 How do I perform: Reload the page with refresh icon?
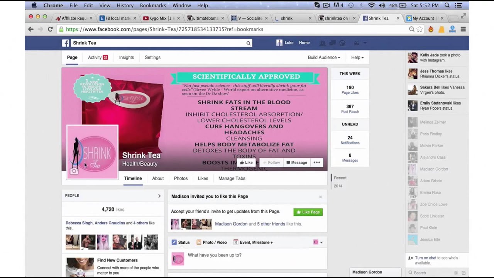50,29
